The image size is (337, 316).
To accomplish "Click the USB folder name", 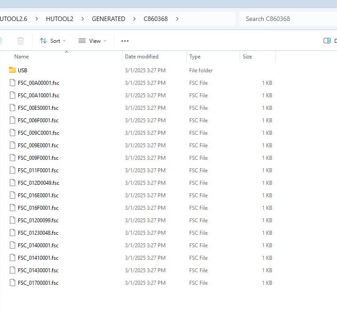I will (22, 70).
